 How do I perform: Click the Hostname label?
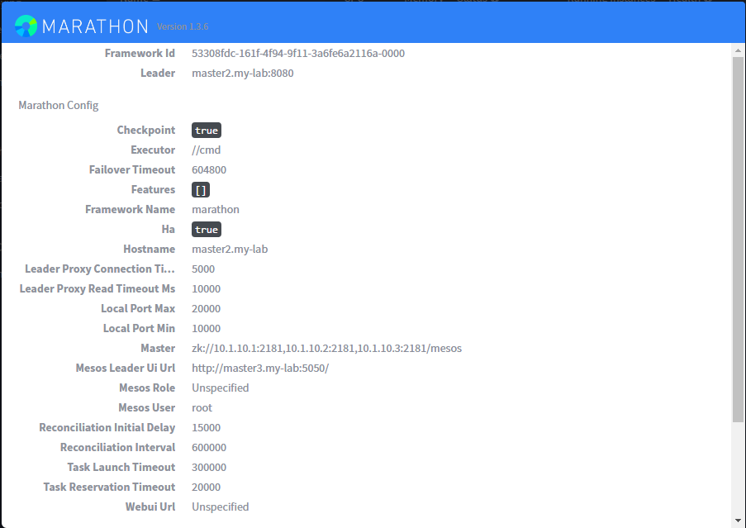click(x=149, y=250)
